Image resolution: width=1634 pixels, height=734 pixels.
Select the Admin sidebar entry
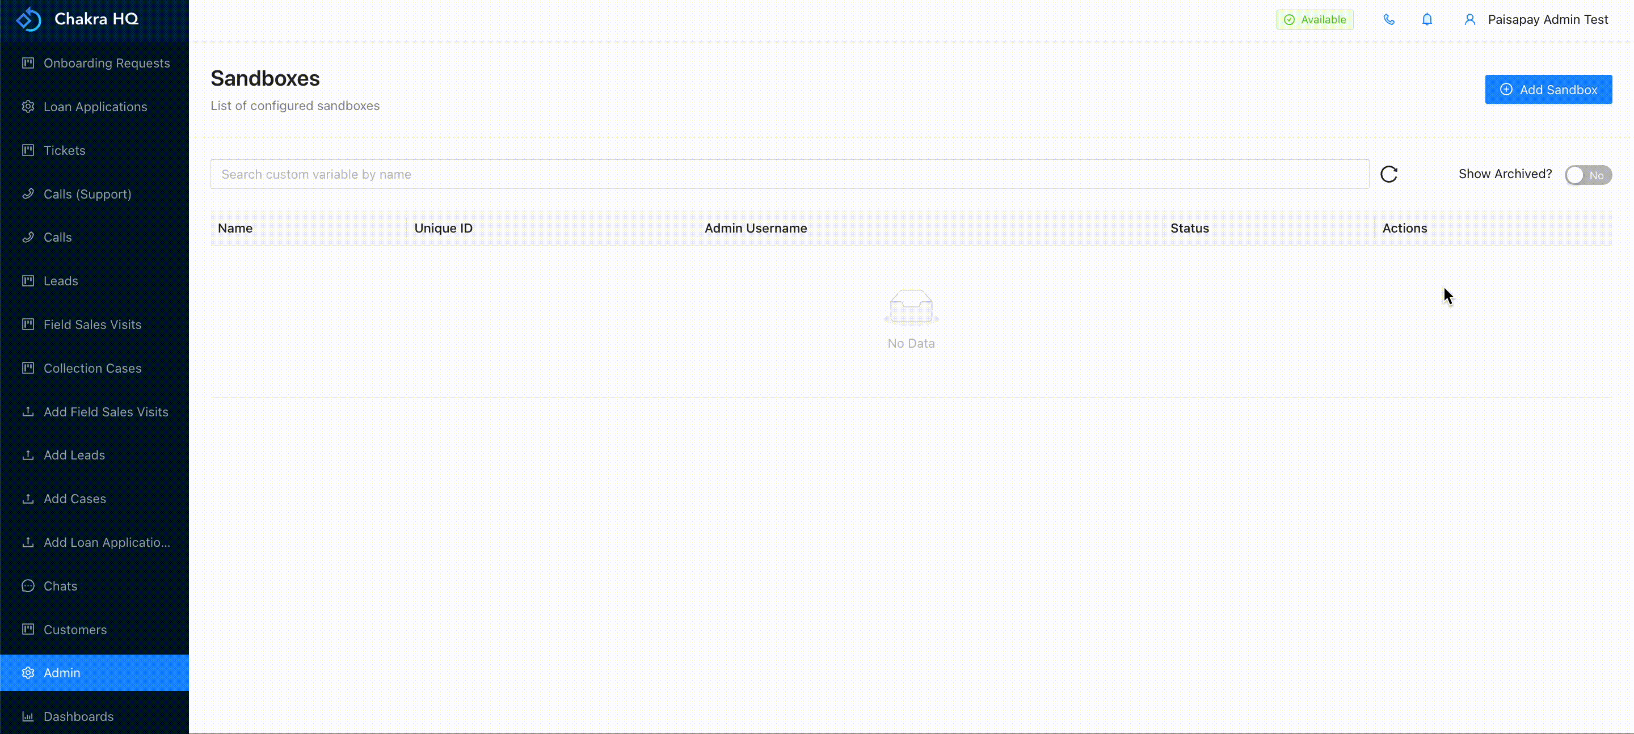(62, 673)
